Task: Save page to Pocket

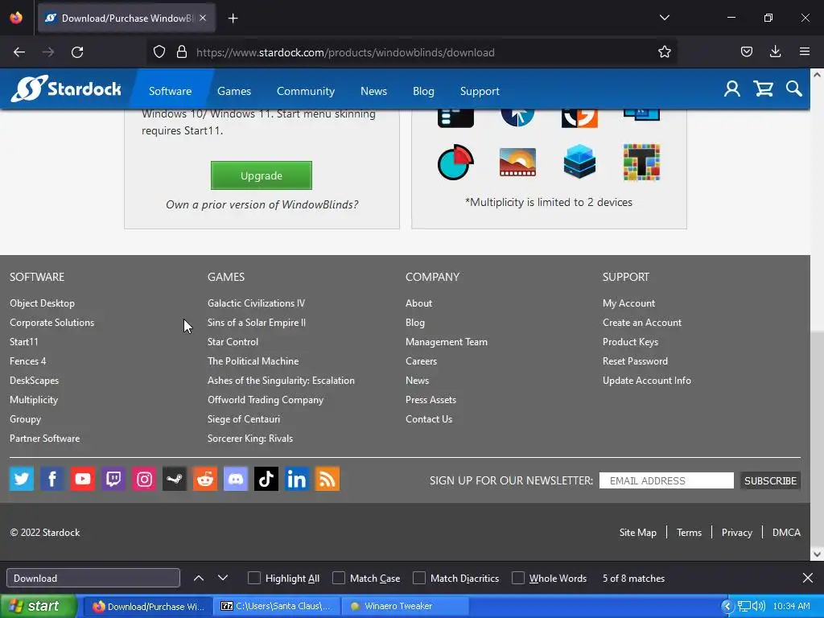Action: (x=746, y=51)
